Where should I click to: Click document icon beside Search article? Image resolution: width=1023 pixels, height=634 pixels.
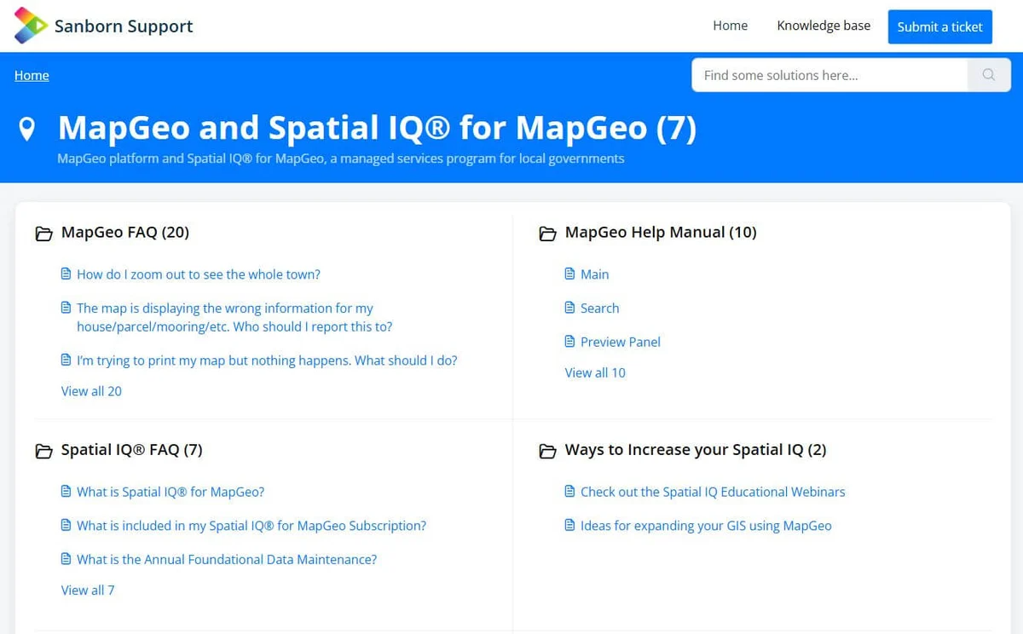click(x=569, y=308)
